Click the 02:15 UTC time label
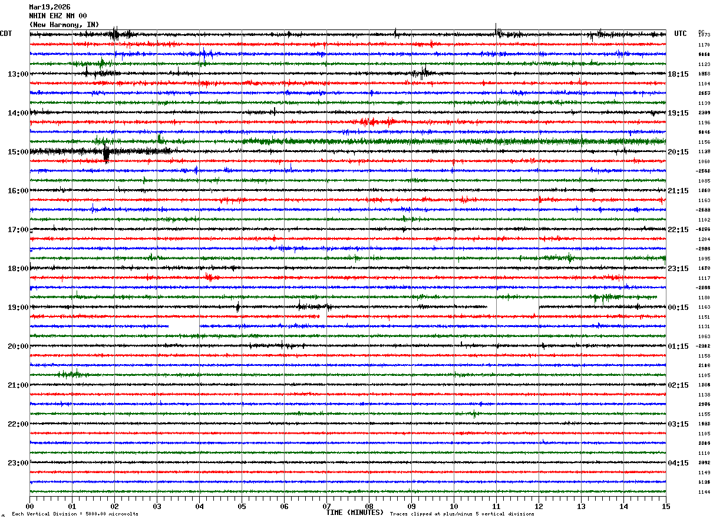This screenshot has width=713, height=522. coord(678,385)
